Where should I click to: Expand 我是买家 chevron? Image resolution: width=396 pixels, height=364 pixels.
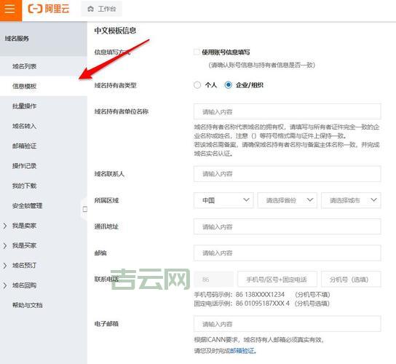point(5,245)
